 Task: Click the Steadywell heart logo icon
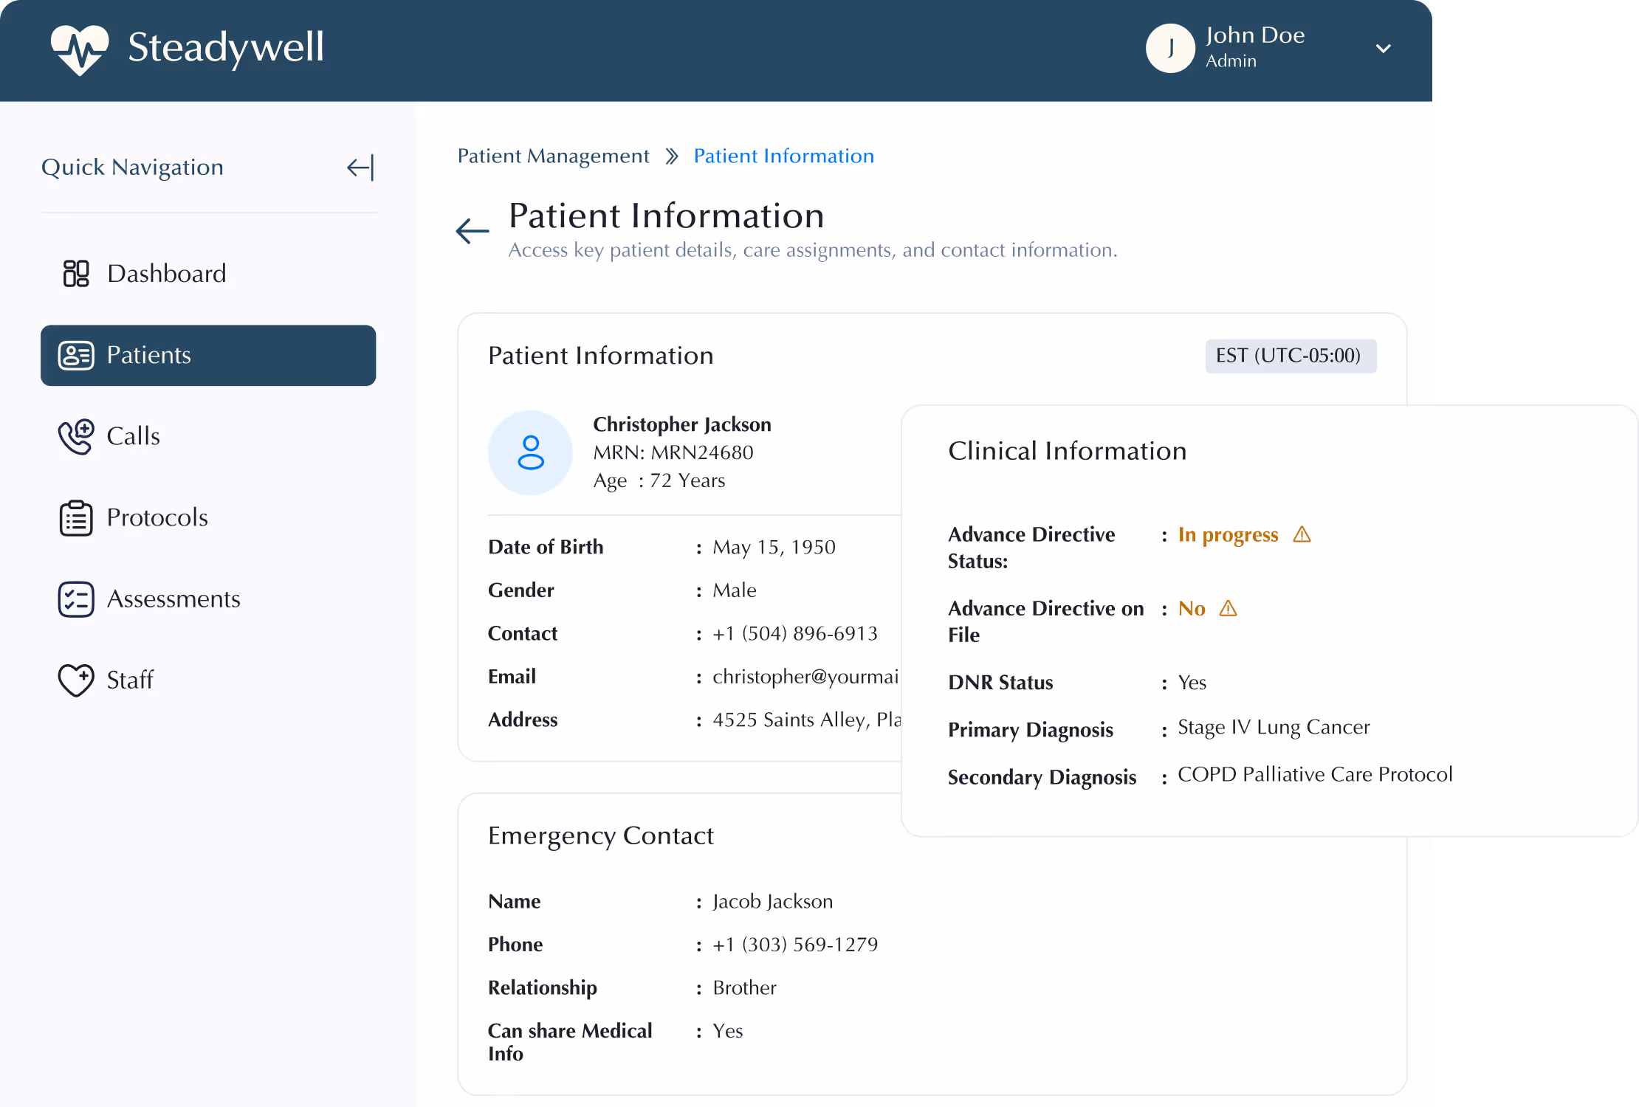point(80,49)
